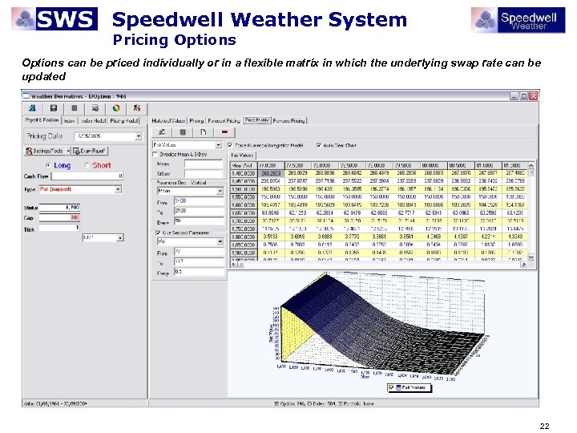Click the rightmost tools icon in left toolbar
This screenshot has width=577, height=433.
click(137, 108)
